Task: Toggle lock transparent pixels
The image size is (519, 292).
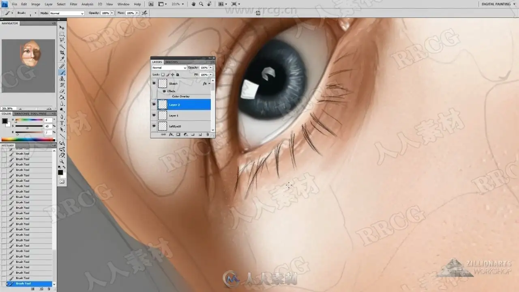Action: click(163, 75)
